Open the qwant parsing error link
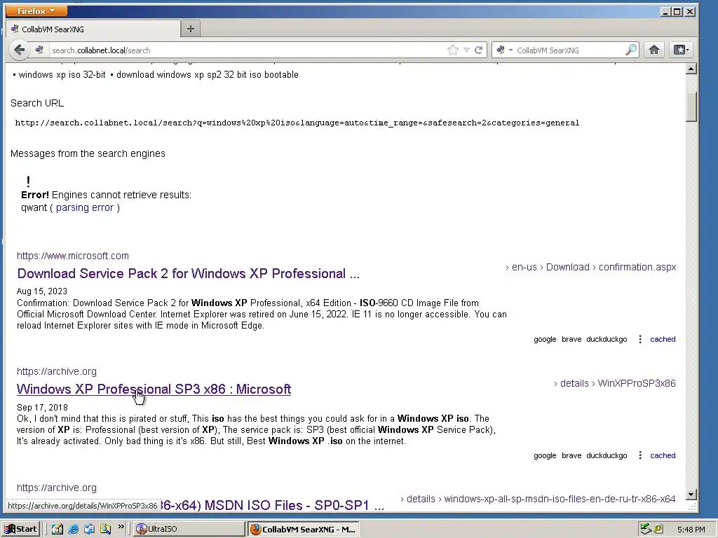718x538 pixels. click(85, 207)
